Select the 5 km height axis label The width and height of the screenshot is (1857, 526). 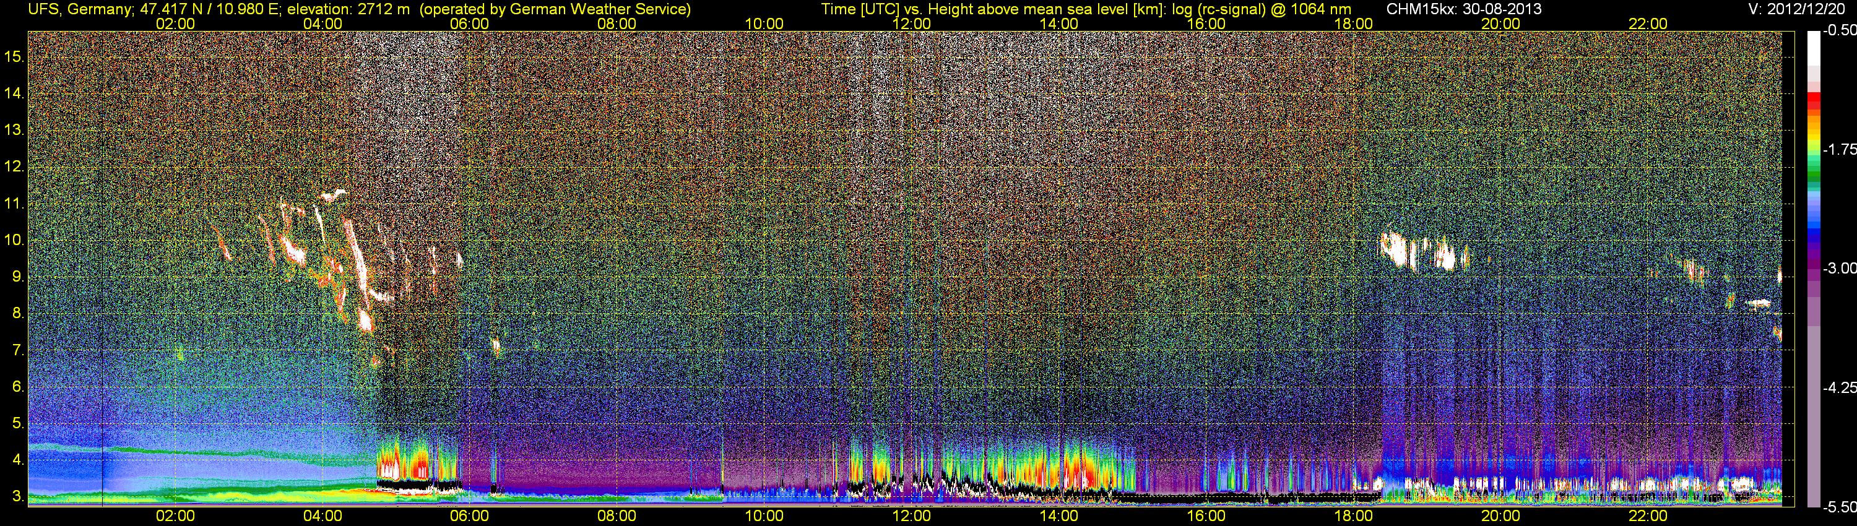pos(17,423)
